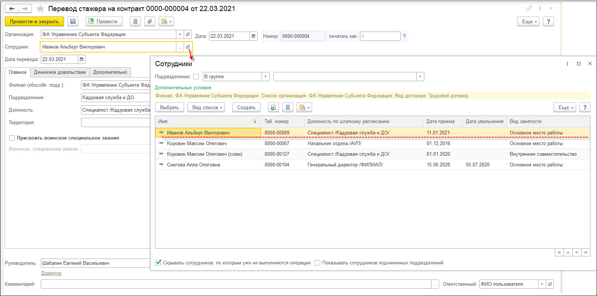Open help for the main document form

(x=548, y=21)
